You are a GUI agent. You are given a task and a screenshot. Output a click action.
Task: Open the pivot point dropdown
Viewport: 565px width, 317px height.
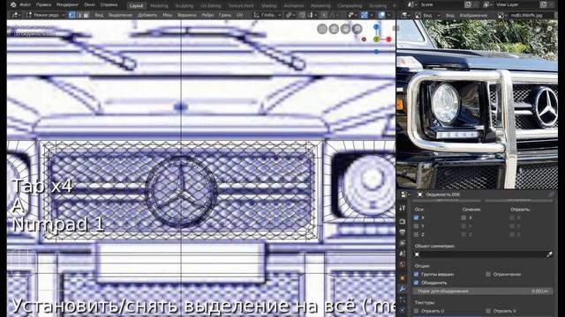coord(290,15)
